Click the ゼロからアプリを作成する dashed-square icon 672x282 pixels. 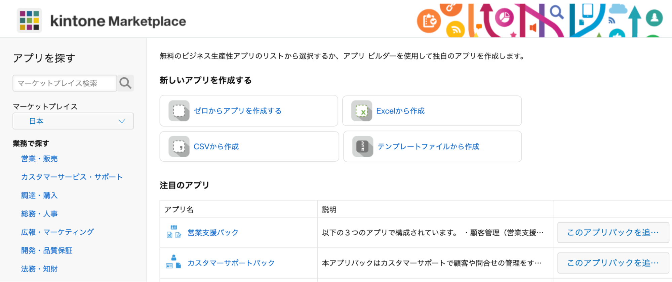[179, 111]
